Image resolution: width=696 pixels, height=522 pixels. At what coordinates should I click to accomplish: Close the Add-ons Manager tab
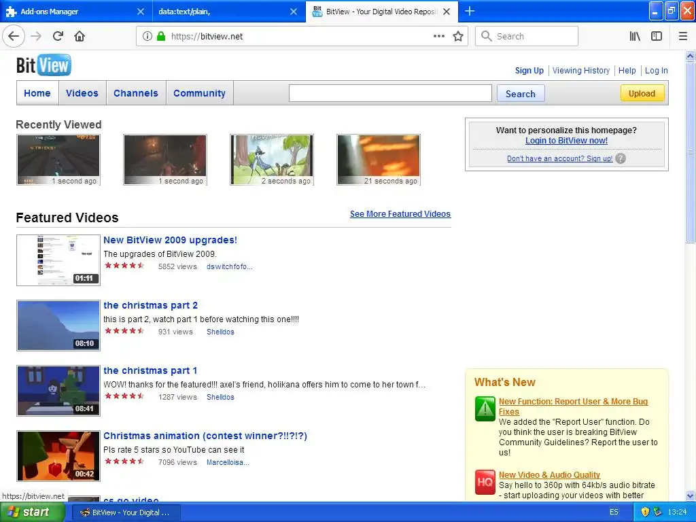[141, 12]
